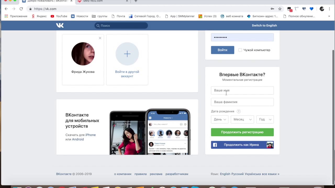Click Фрида Жукова profile photo
335x188 pixels.
(83, 54)
